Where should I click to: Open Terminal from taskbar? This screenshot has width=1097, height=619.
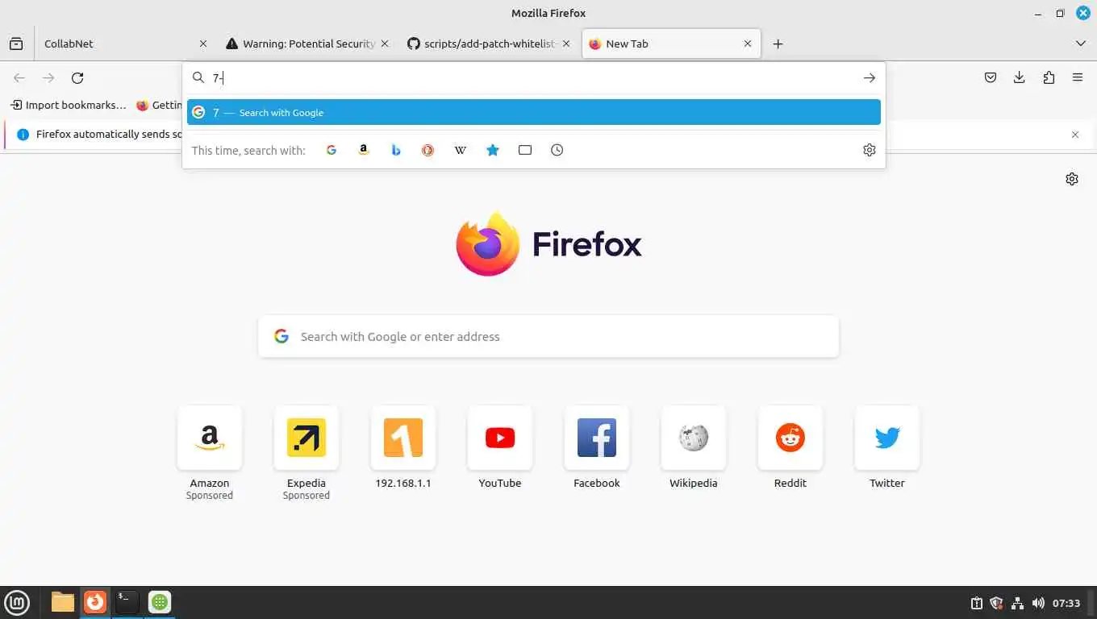coord(127,602)
